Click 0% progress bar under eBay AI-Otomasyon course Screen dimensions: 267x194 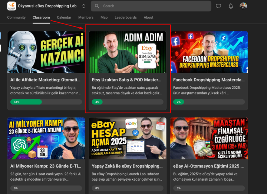point(209,188)
